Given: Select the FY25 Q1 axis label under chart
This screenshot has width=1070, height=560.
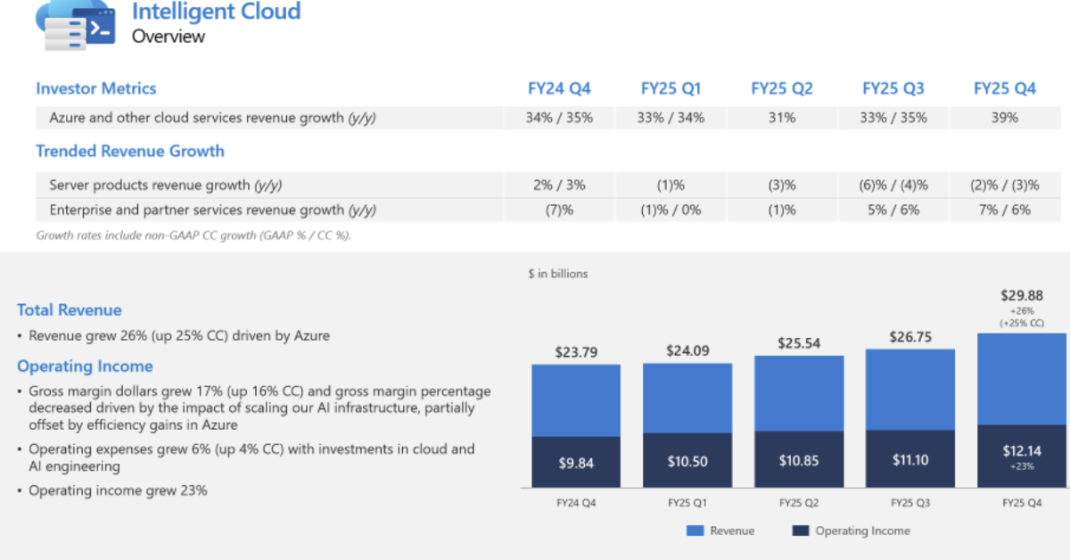Looking at the screenshot, I should pos(687,503).
